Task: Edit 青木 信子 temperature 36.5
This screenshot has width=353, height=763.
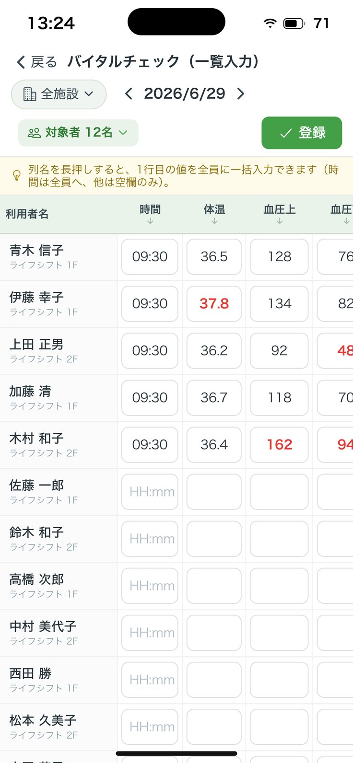Action: pyautogui.click(x=214, y=257)
